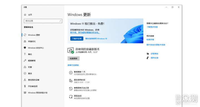Click 了解更多信息 link
Viewport: 200px width, 107px height.
coord(152,27)
